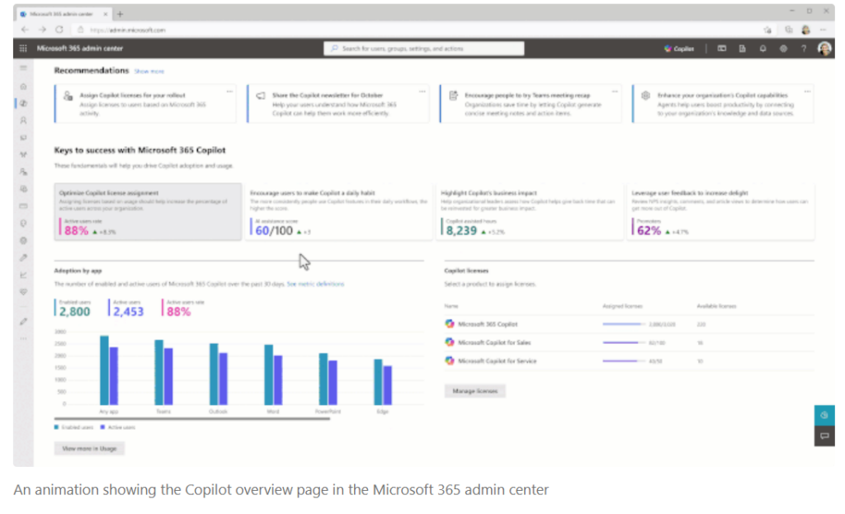This screenshot has width=845, height=514.
Task: Click Show more next to Recommendations
Action: (x=149, y=71)
